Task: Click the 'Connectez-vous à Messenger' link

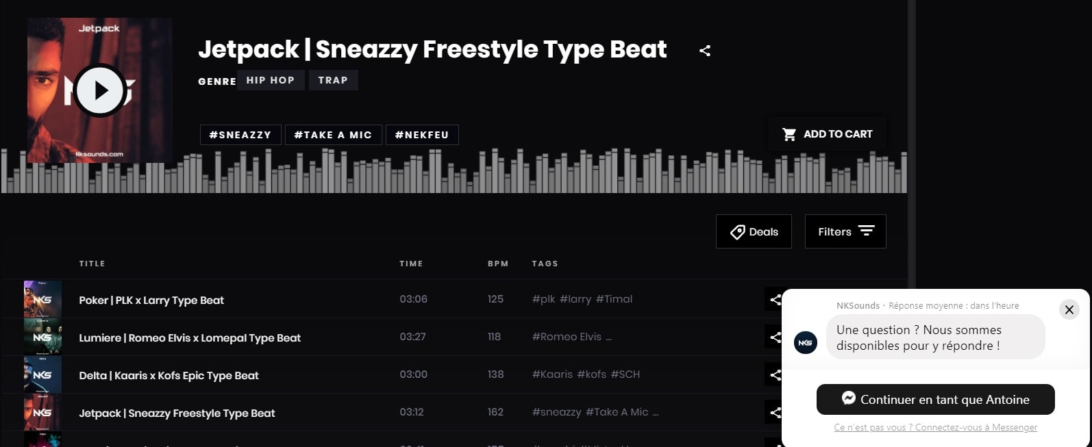Action: tap(976, 428)
